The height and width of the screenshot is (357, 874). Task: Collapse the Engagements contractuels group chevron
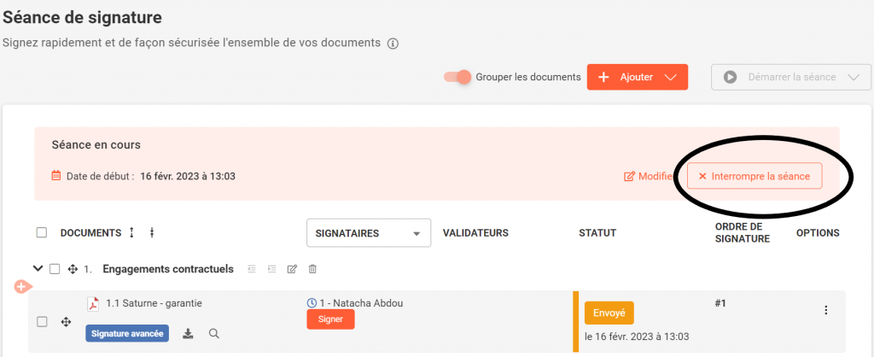(38, 269)
